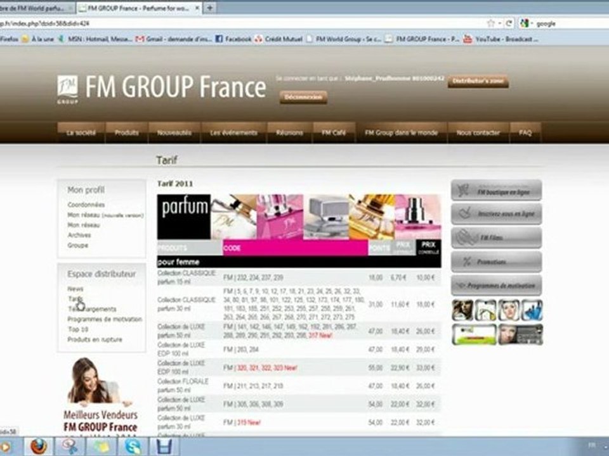Screen dimensions: 609x456
Task: Open the blue save-disk taskbar app
Action: click(x=164, y=446)
